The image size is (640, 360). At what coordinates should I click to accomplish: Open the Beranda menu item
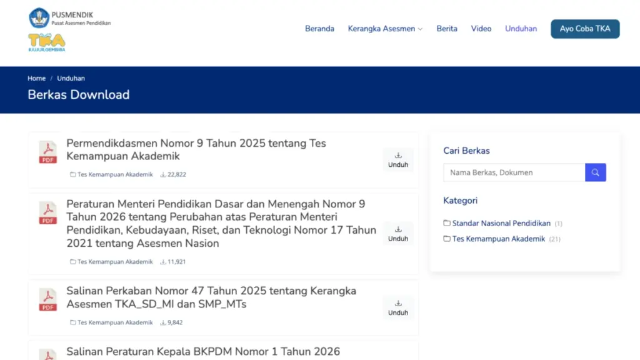(319, 29)
